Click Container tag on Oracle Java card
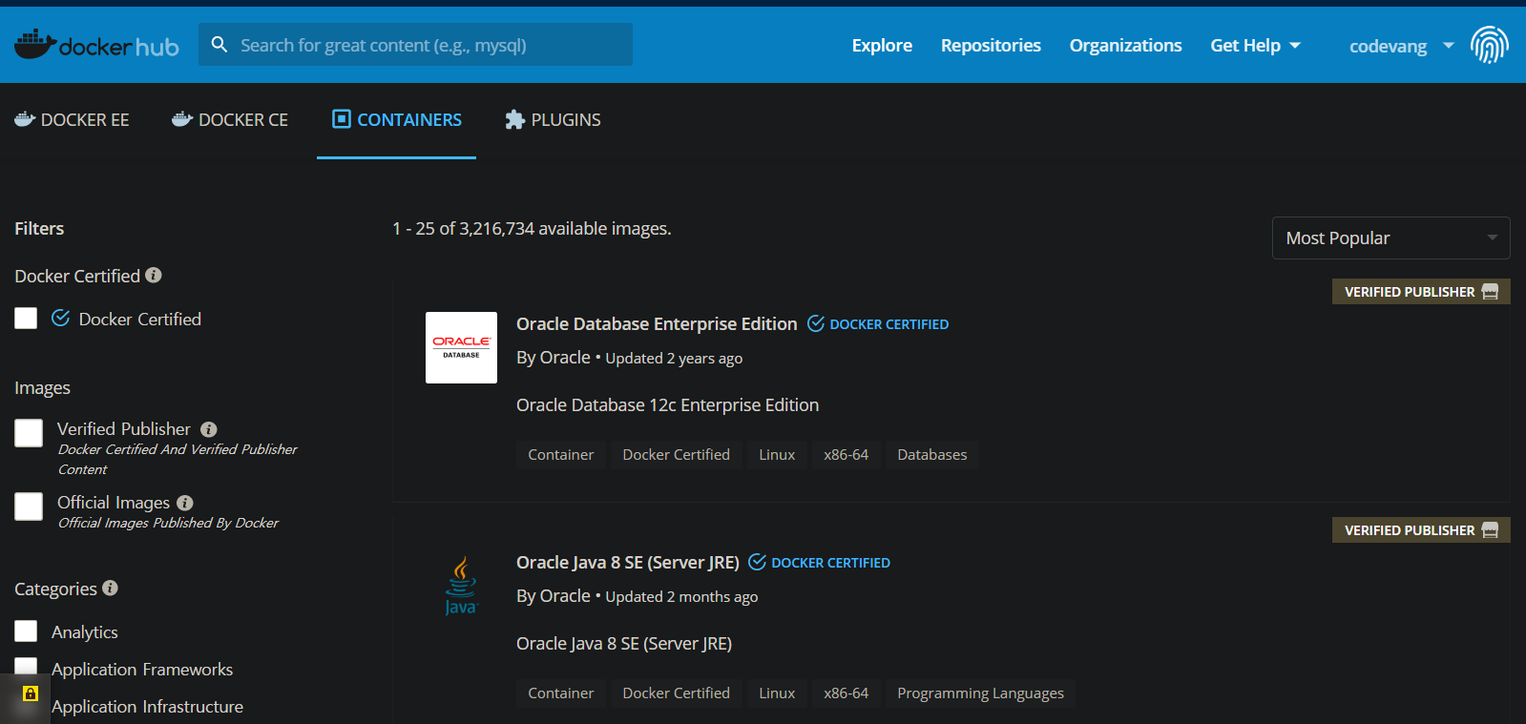The width and height of the screenshot is (1526, 724). point(561,693)
